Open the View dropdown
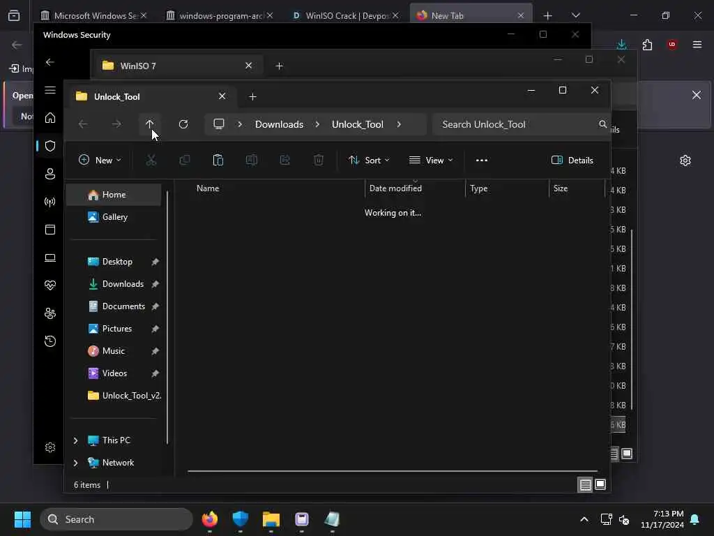The height and width of the screenshot is (536, 714). click(x=431, y=160)
